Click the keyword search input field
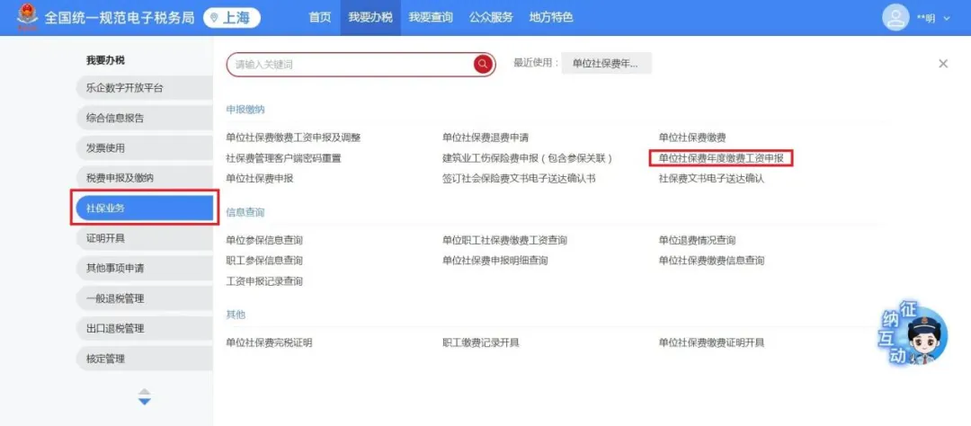This screenshot has height=426, width=971. coord(351,65)
